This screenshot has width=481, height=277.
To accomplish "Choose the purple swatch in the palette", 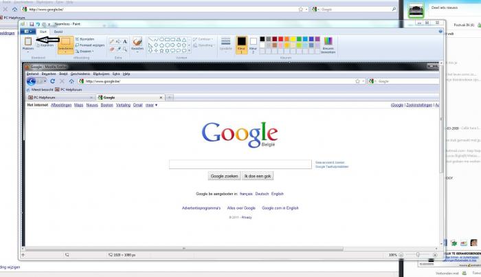I will [x=317, y=39].
